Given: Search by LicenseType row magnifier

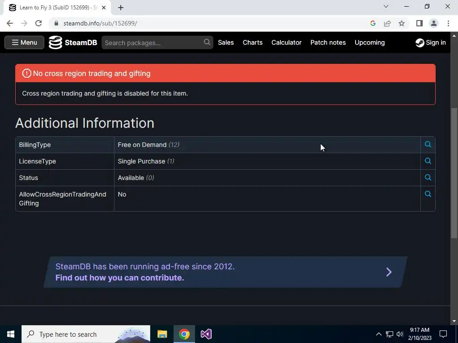Looking at the screenshot, I should click(428, 161).
